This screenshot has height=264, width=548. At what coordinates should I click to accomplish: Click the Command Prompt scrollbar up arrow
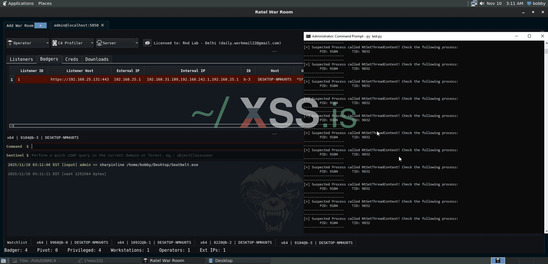(x=546, y=43)
